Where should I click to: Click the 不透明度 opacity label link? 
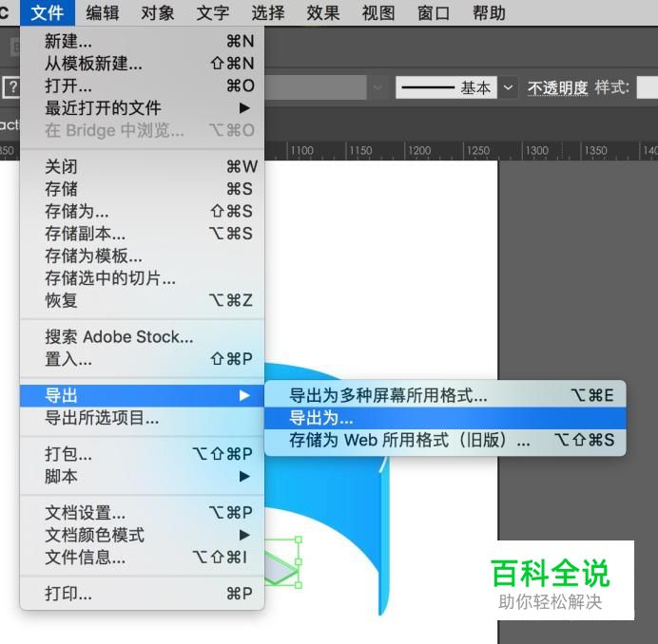click(558, 88)
